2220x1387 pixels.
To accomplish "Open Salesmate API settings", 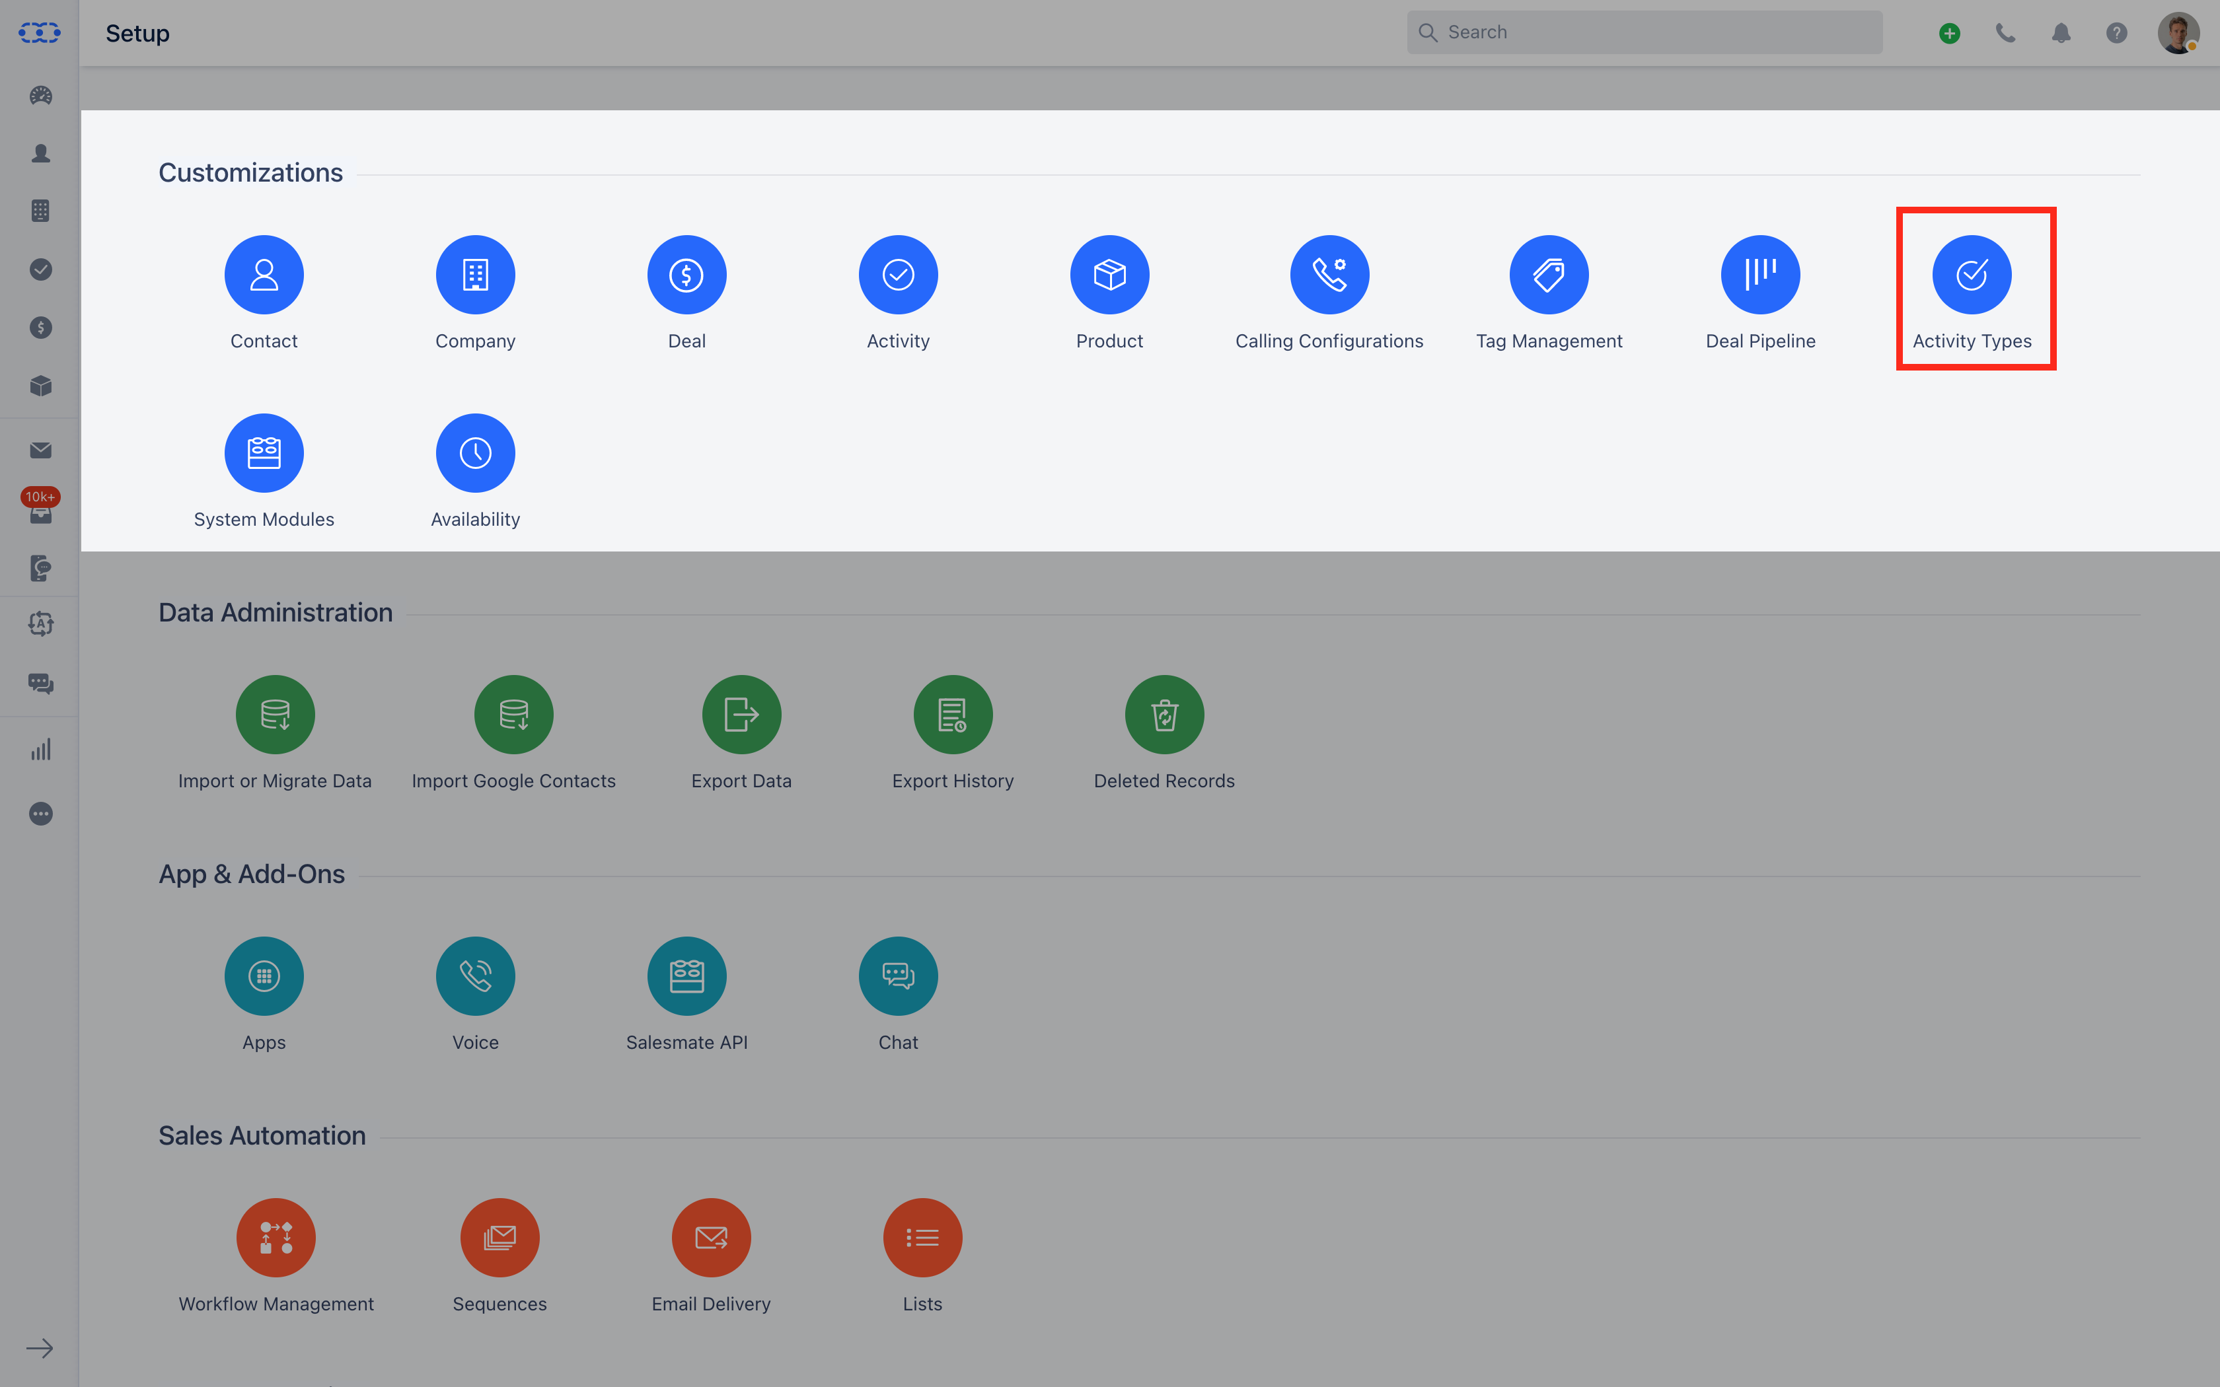I will pos(686,976).
